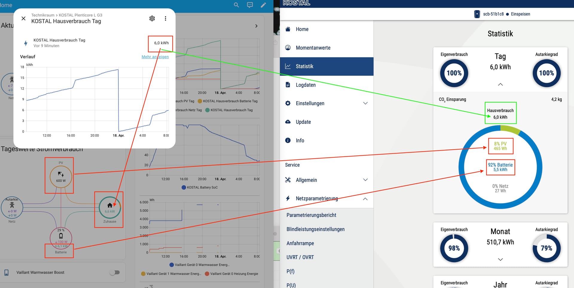The image size is (574, 288).
Task: Click the Netz pylon energy node
Action: click(12, 207)
